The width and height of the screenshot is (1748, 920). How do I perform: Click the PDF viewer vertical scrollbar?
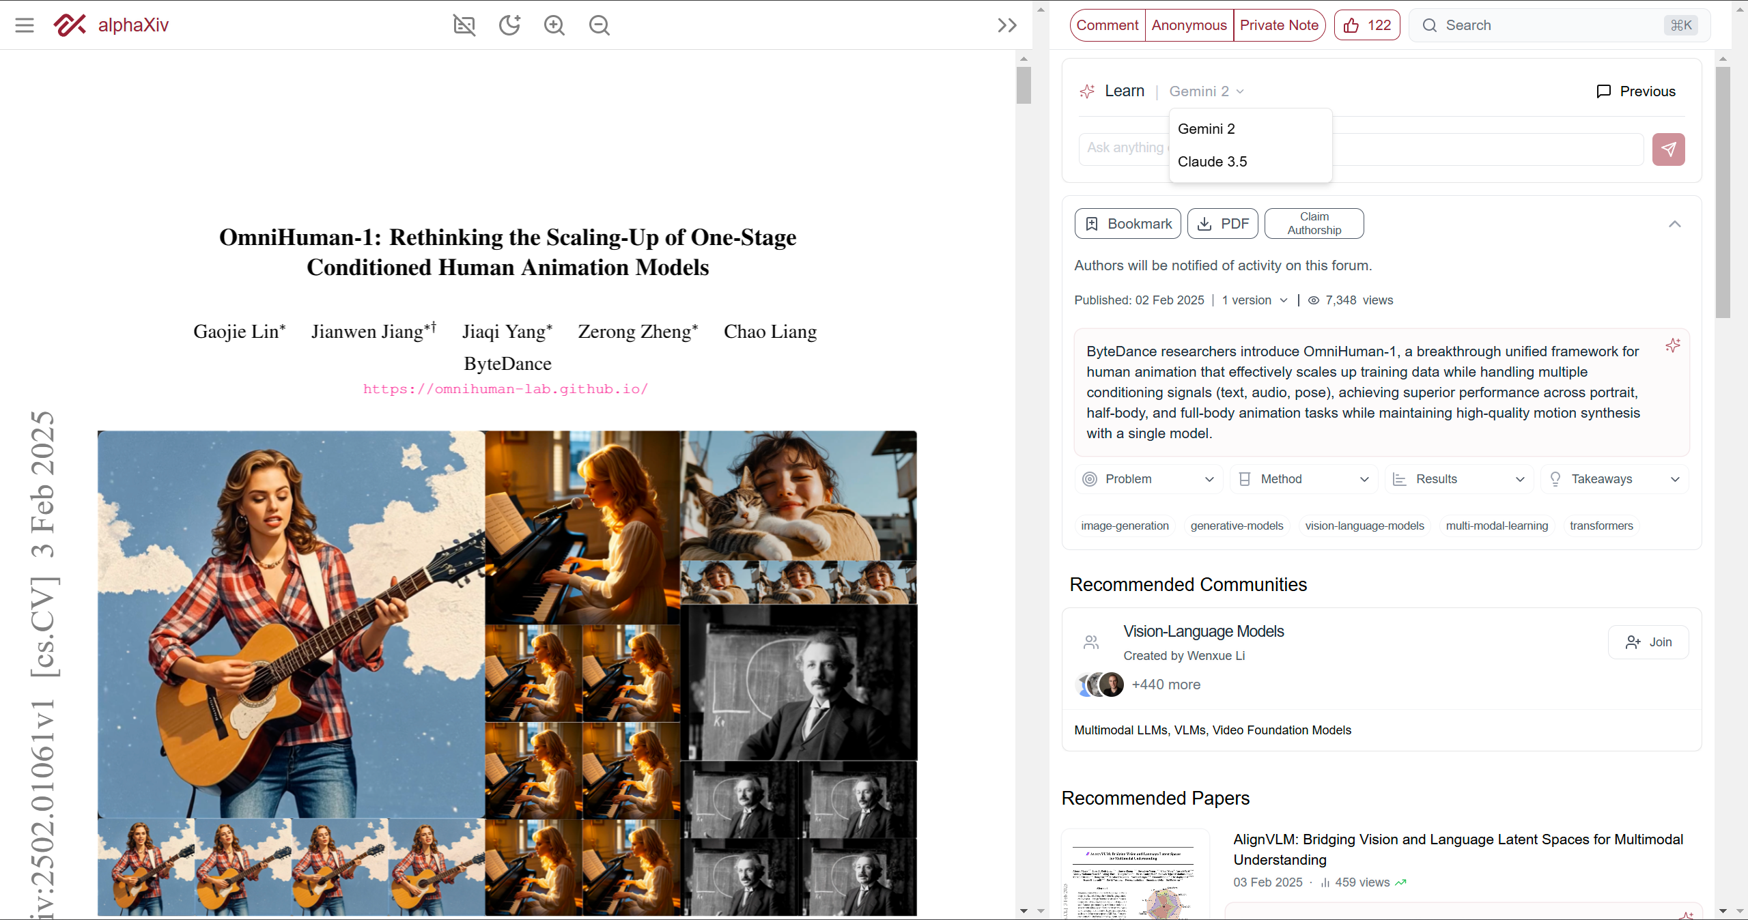pyautogui.click(x=1024, y=85)
